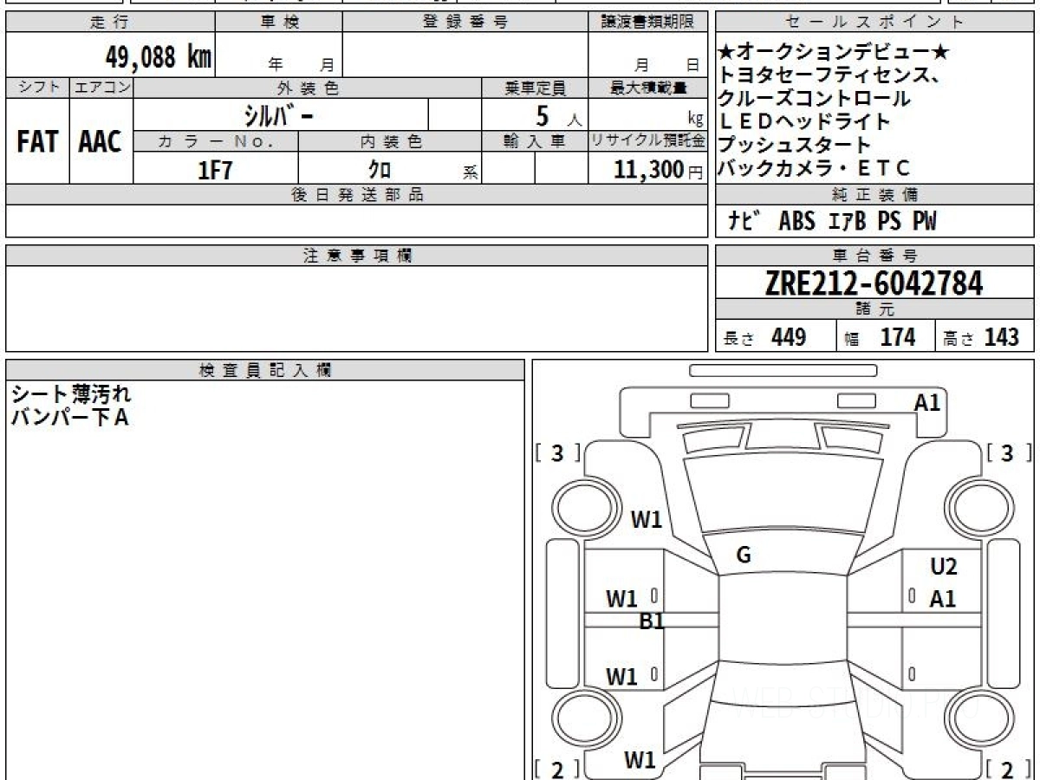Screen dimensions: 1040x780
Task: Click the リサイクル預託金 header cell
Action: [x=647, y=141]
